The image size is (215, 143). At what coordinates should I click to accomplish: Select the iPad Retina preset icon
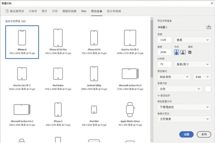pos(58,74)
